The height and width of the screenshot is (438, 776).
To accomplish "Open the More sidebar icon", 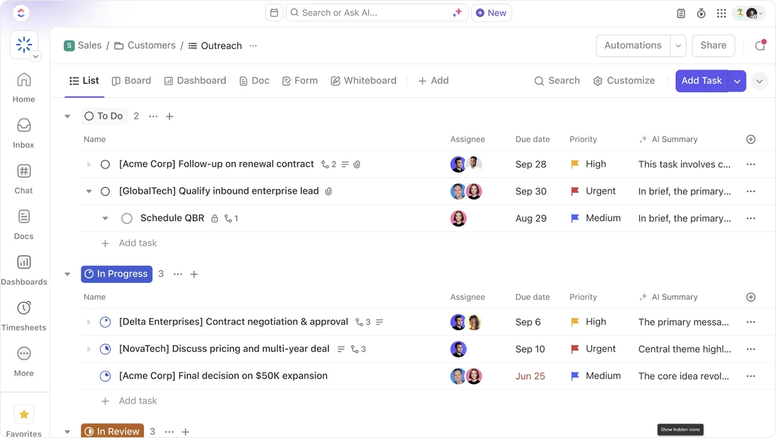I will 24,353.
